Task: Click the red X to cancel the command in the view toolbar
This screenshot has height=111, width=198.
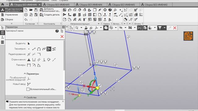Action: [x=175, y=28]
